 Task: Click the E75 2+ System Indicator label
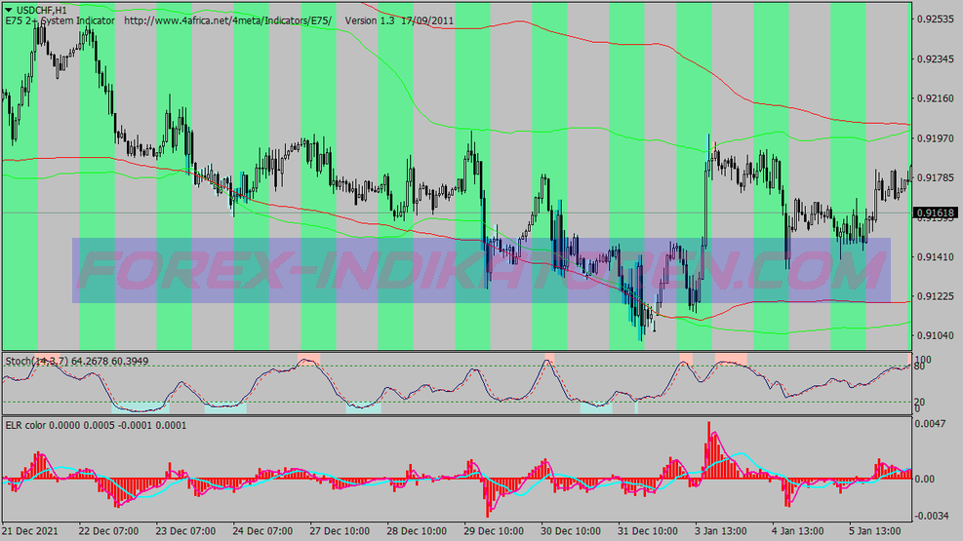click(60, 20)
